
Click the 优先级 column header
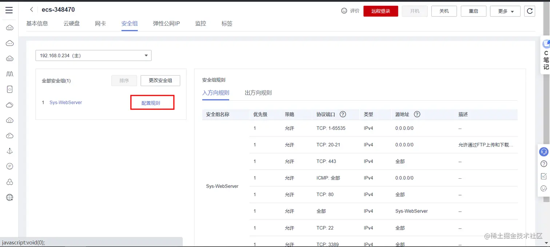[260, 114]
